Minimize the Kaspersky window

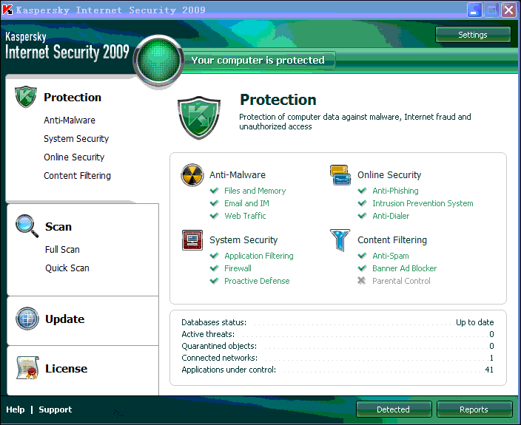coord(474,10)
